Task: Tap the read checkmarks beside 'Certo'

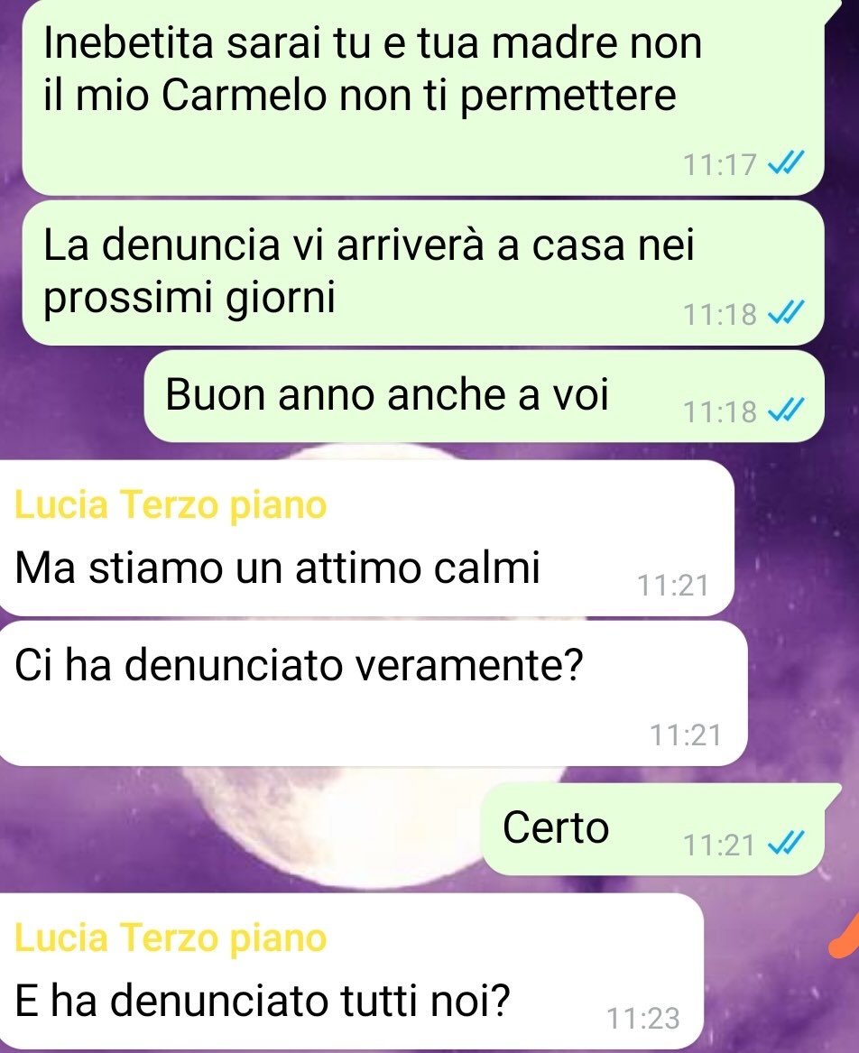Action: (785, 844)
